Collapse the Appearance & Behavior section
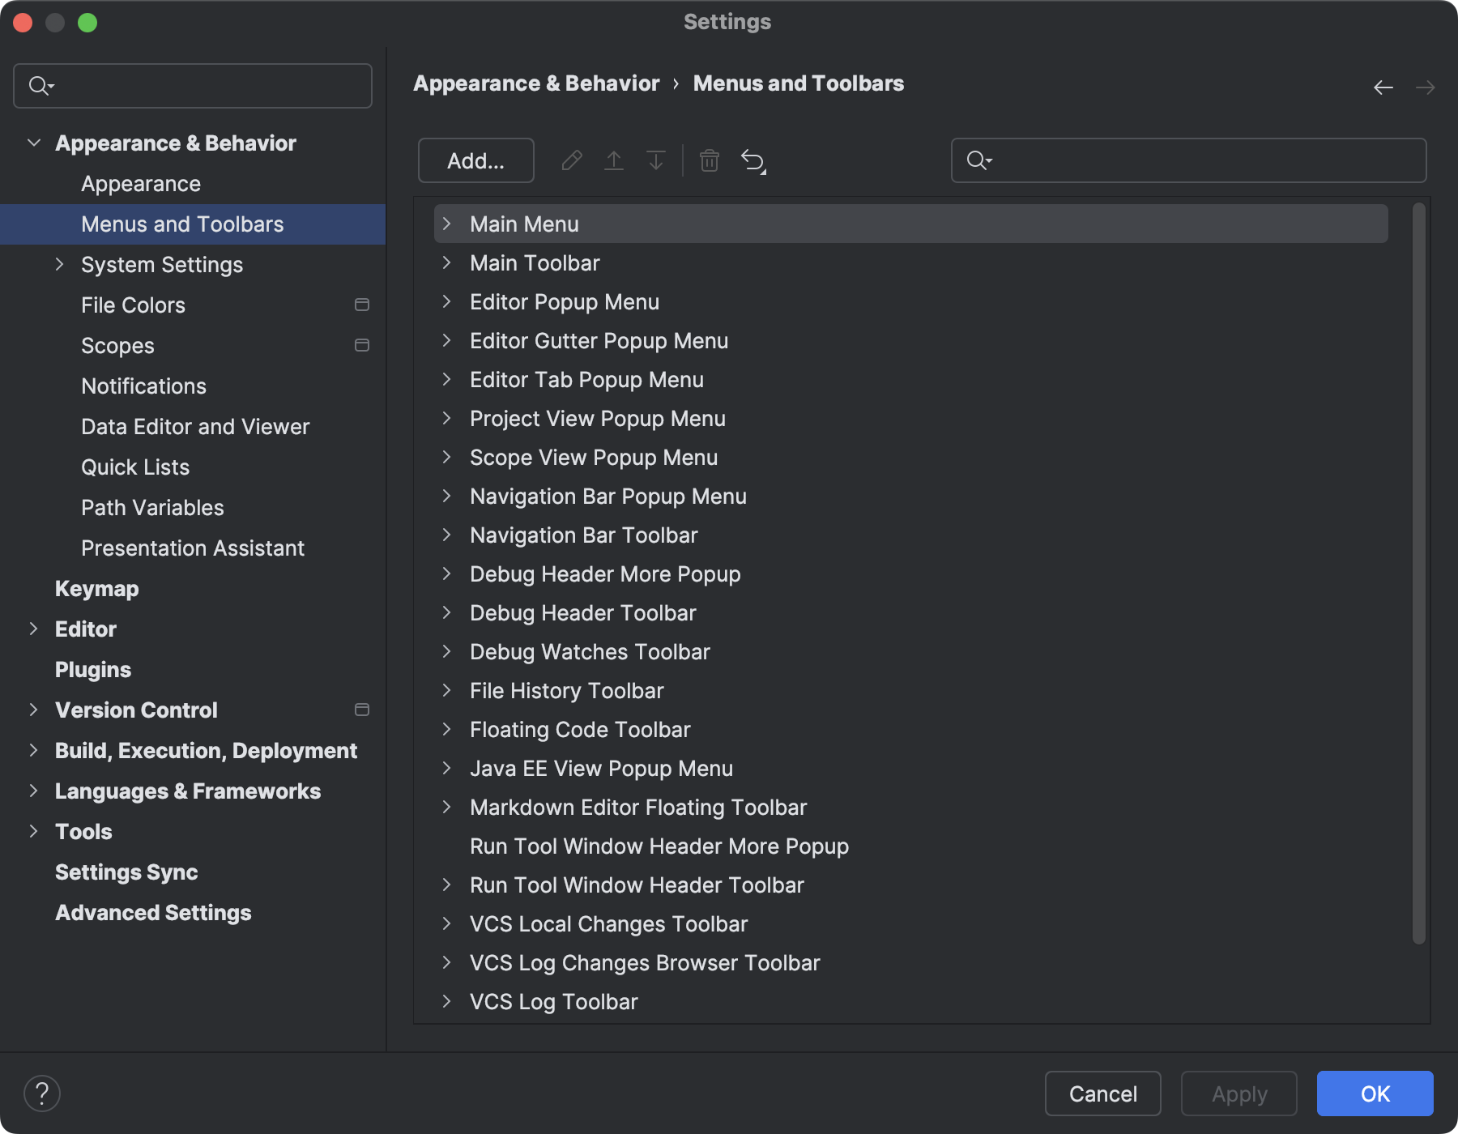The height and width of the screenshot is (1134, 1458). (x=33, y=142)
